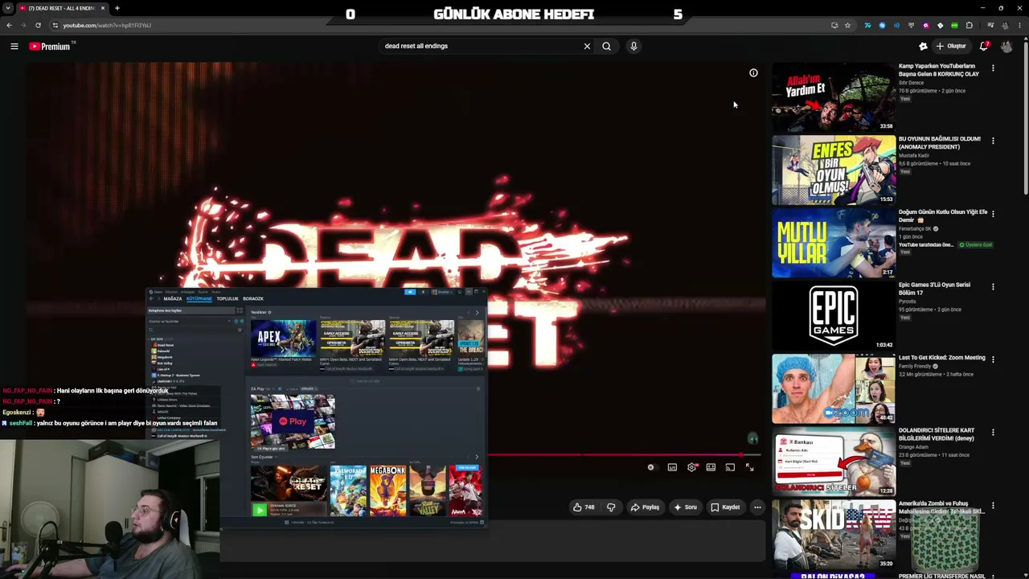1029x579 pixels.
Task: Open the video info card icon
Action: [x=753, y=73]
